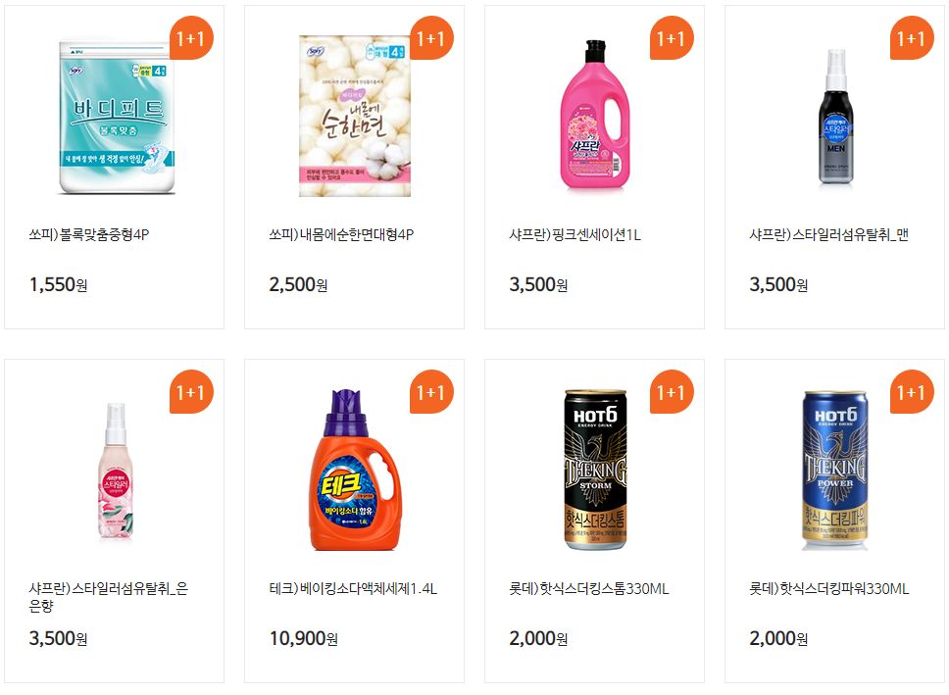949x695 pixels.
Task: Open the pink 스타일러 spray bottle image
Action: point(116,471)
